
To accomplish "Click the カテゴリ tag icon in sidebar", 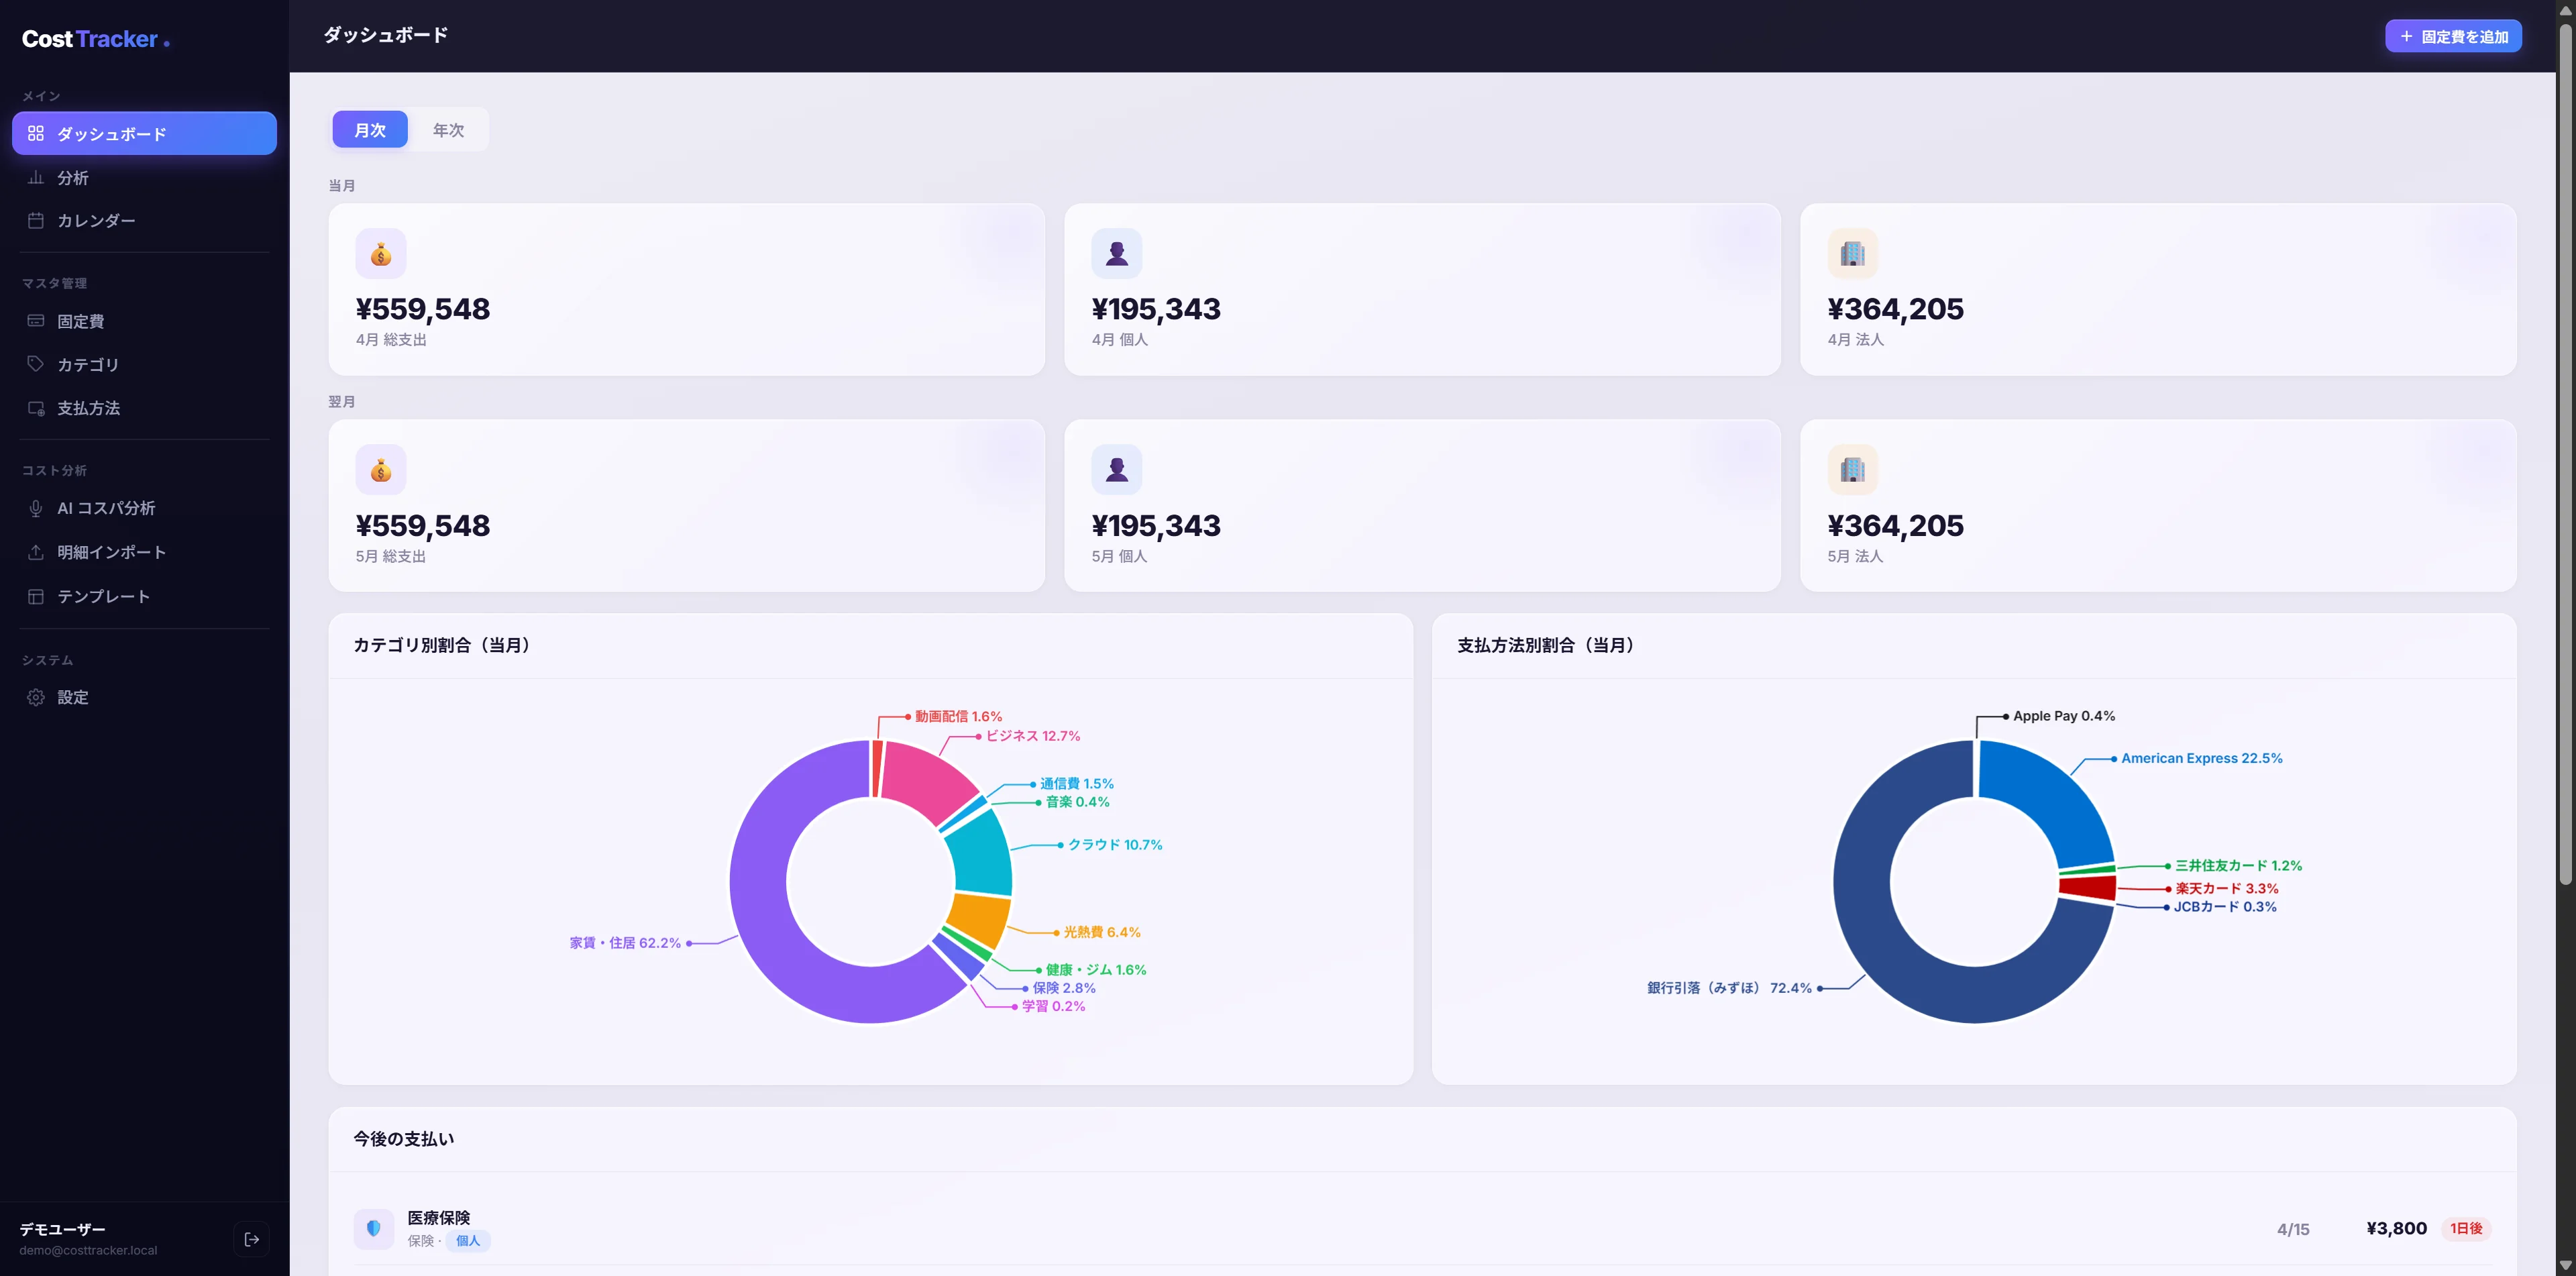I will pyautogui.click(x=36, y=364).
